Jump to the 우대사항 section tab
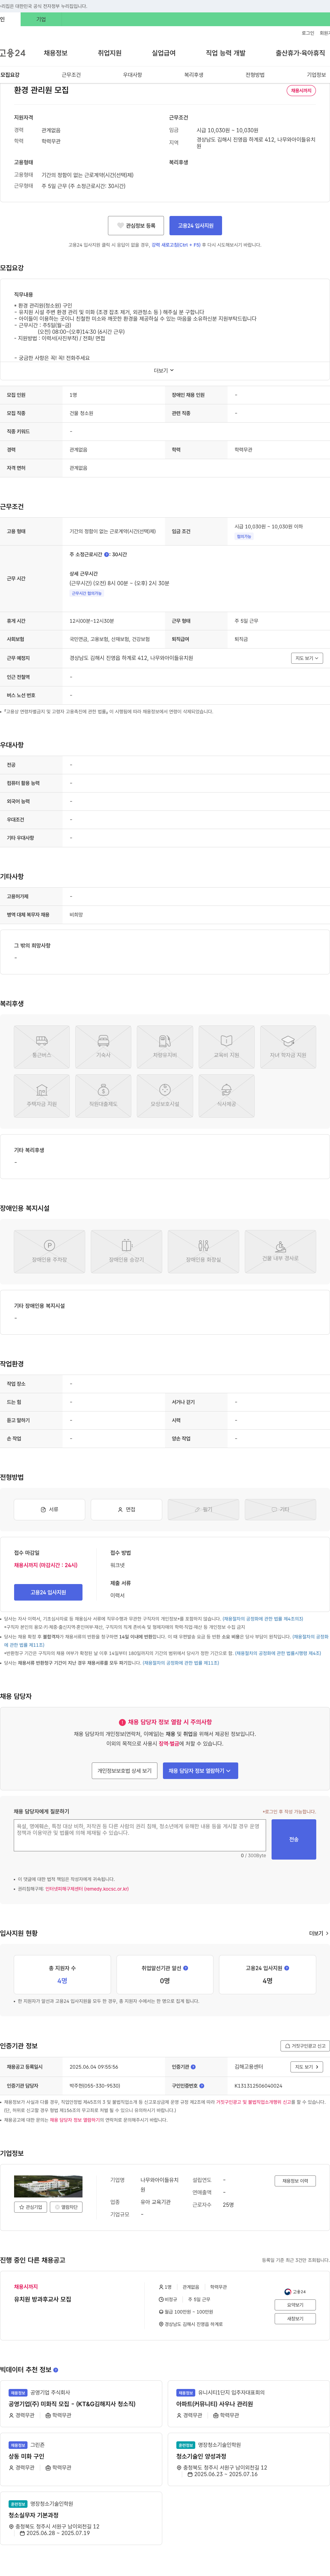This screenshot has height=2576, width=330. pyautogui.click(x=133, y=75)
